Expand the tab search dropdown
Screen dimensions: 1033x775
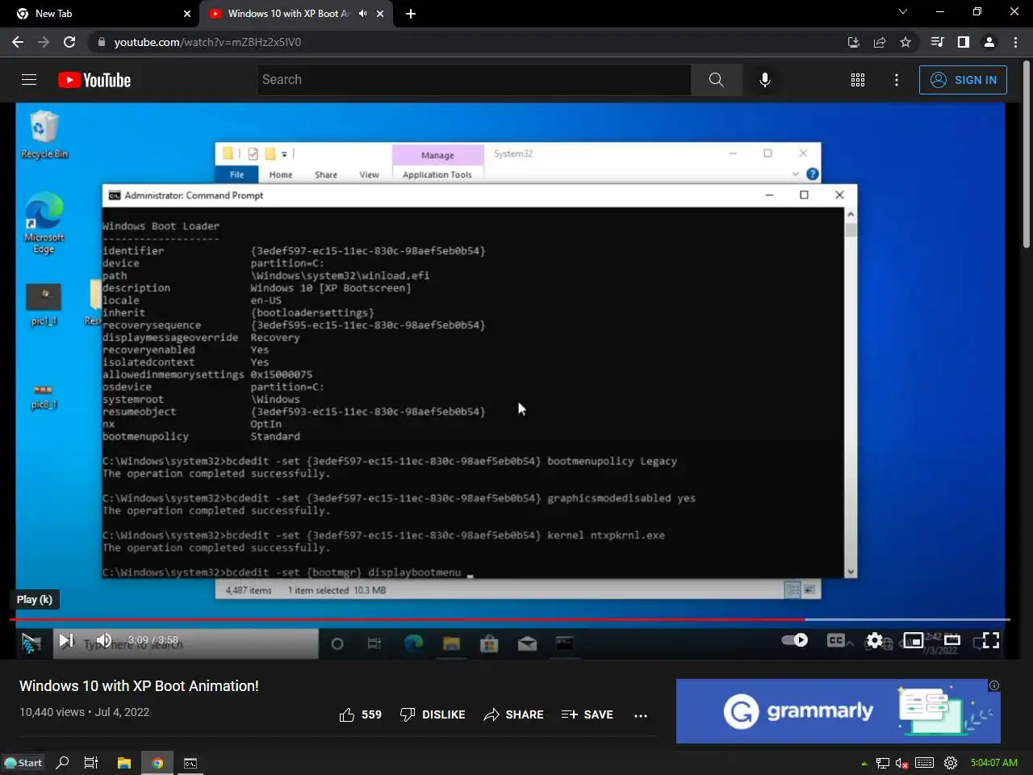click(903, 12)
